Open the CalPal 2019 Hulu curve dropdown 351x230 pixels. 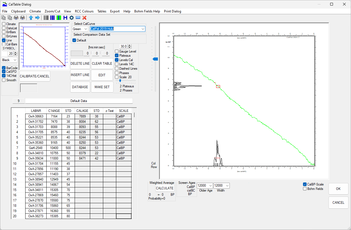143,29
